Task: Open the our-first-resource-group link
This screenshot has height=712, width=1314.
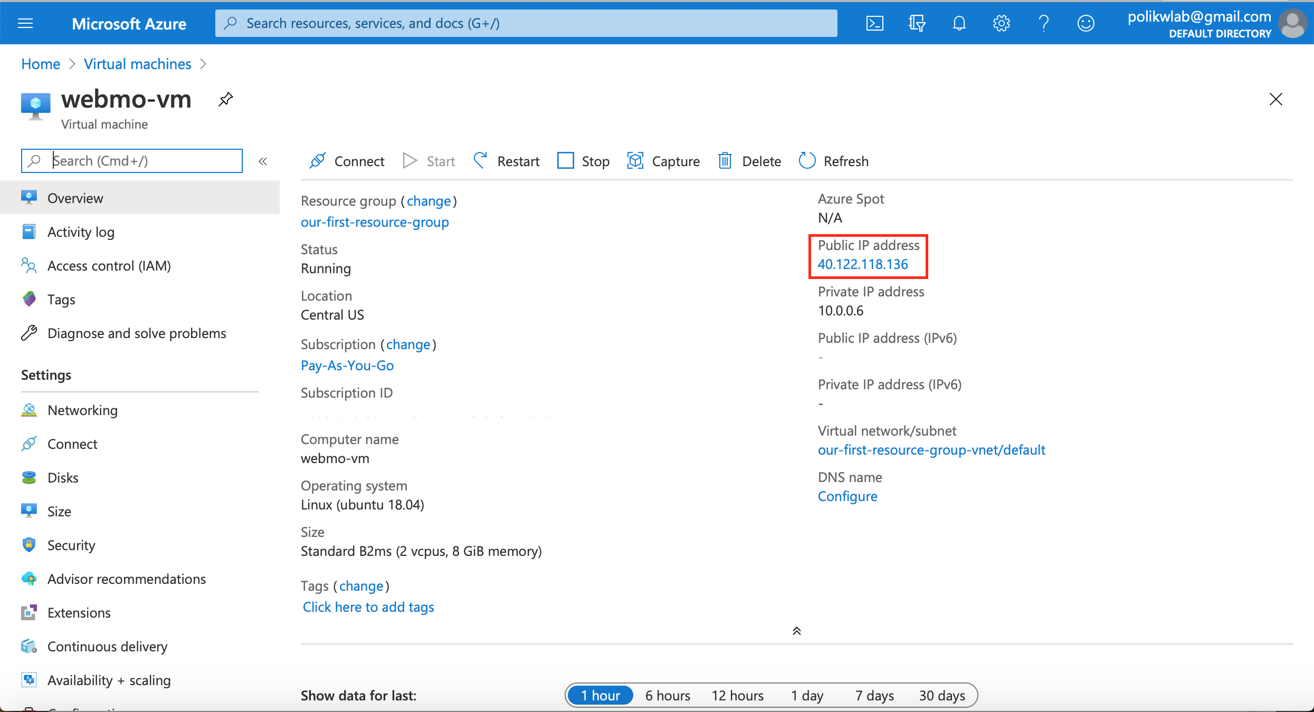Action: click(375, 222)
